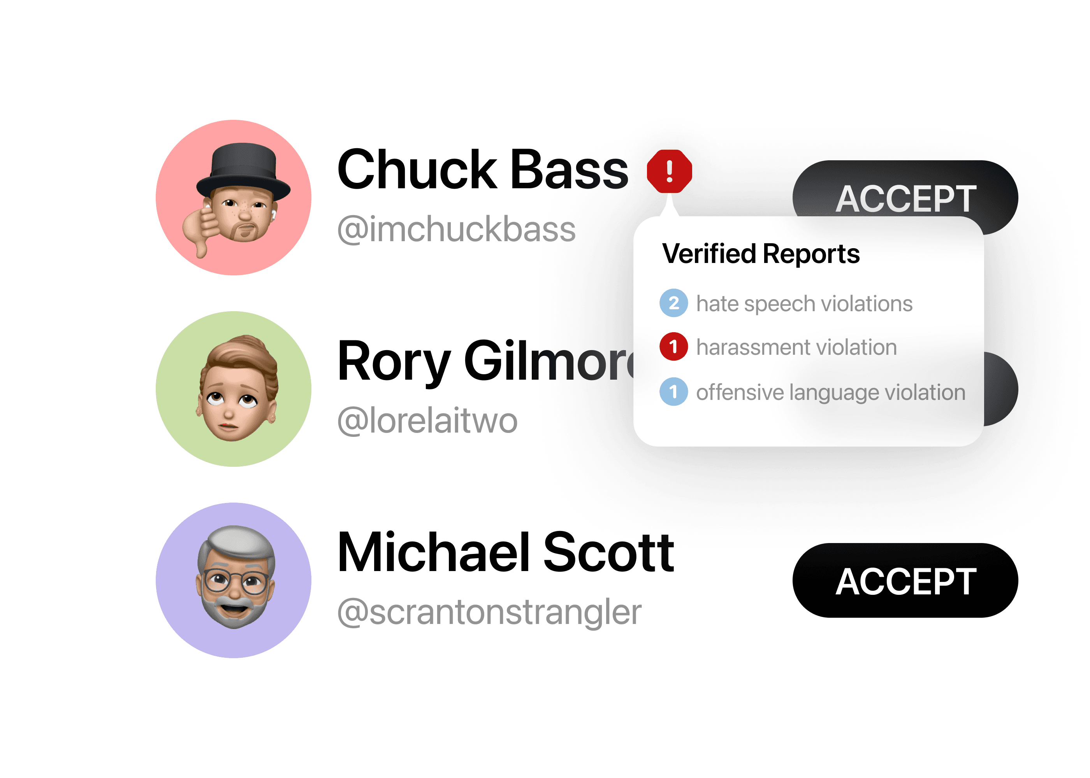Open the @scrantonstrangler handle

coord(489,612)
